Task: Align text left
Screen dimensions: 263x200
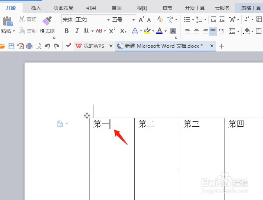Action: click(188, 31)
